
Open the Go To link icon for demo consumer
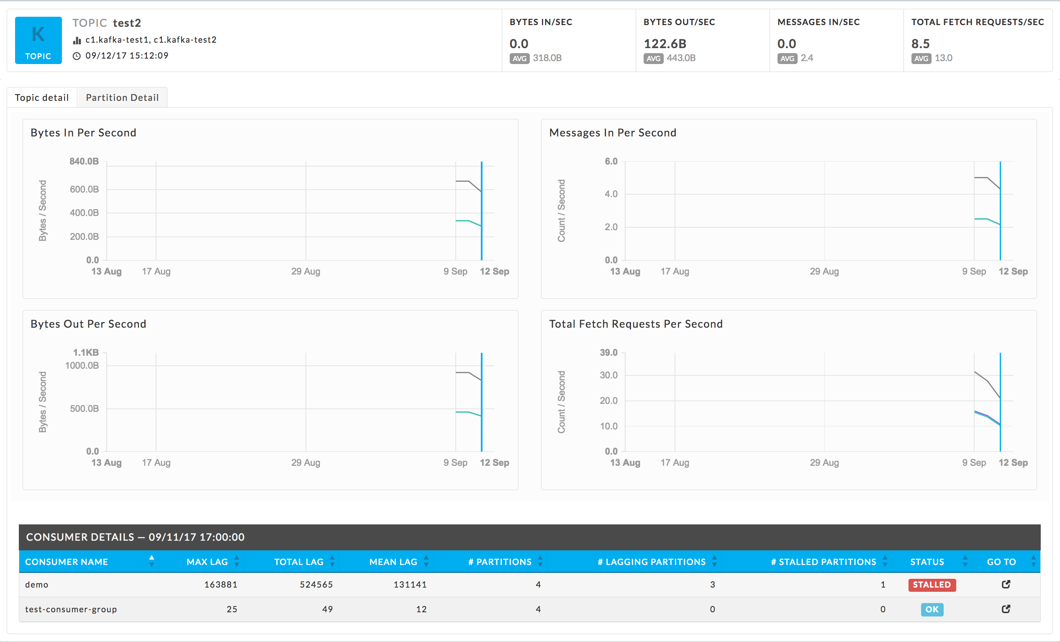pos(1006,584)
